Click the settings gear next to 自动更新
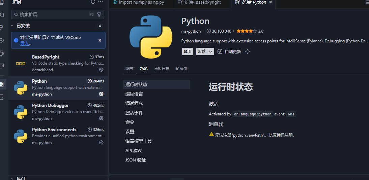369x180 pixels. pos(248,51)
